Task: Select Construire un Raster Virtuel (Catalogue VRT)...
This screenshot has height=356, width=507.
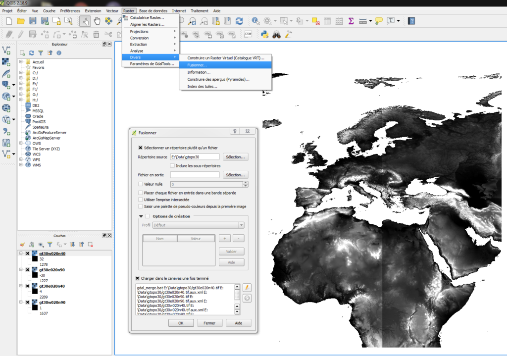Action: tap(226, 58)
